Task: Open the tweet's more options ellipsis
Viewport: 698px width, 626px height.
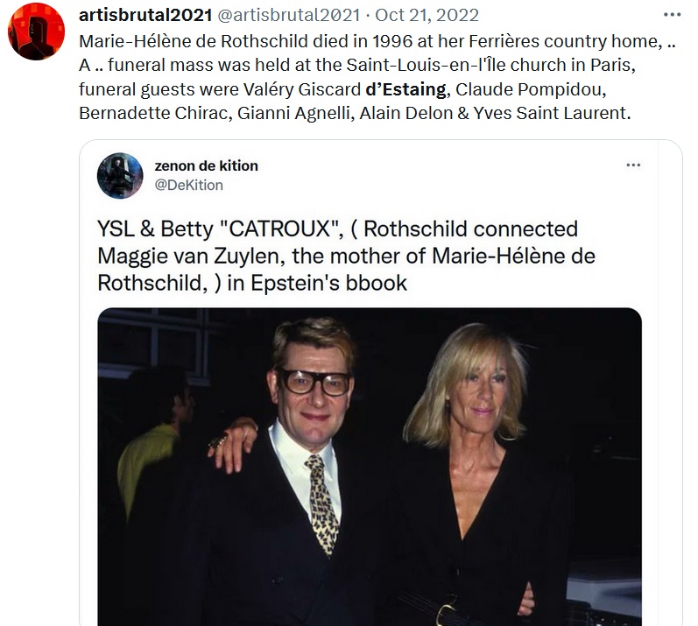Action: coord(672,15)
